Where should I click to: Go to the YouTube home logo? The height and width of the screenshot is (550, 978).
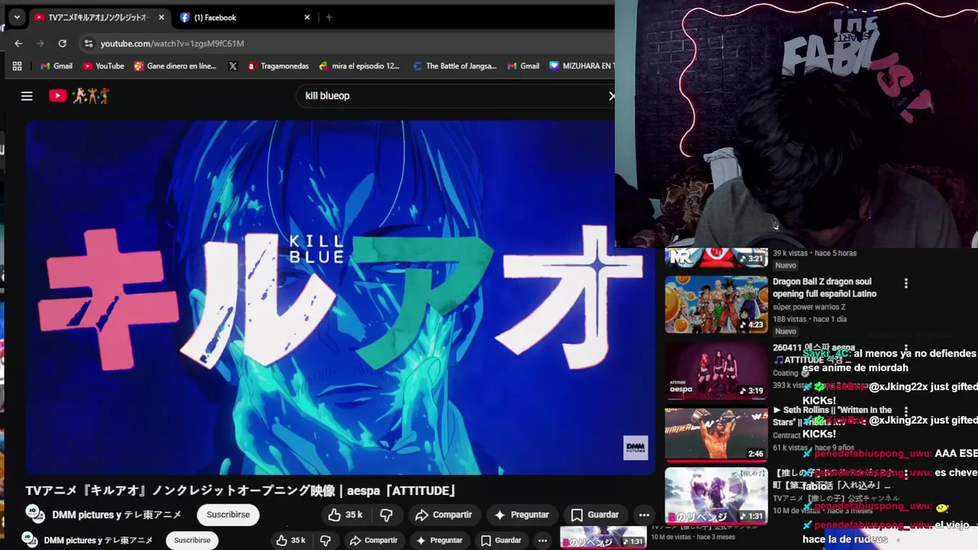pyautogui.click(x=57, y=95)
